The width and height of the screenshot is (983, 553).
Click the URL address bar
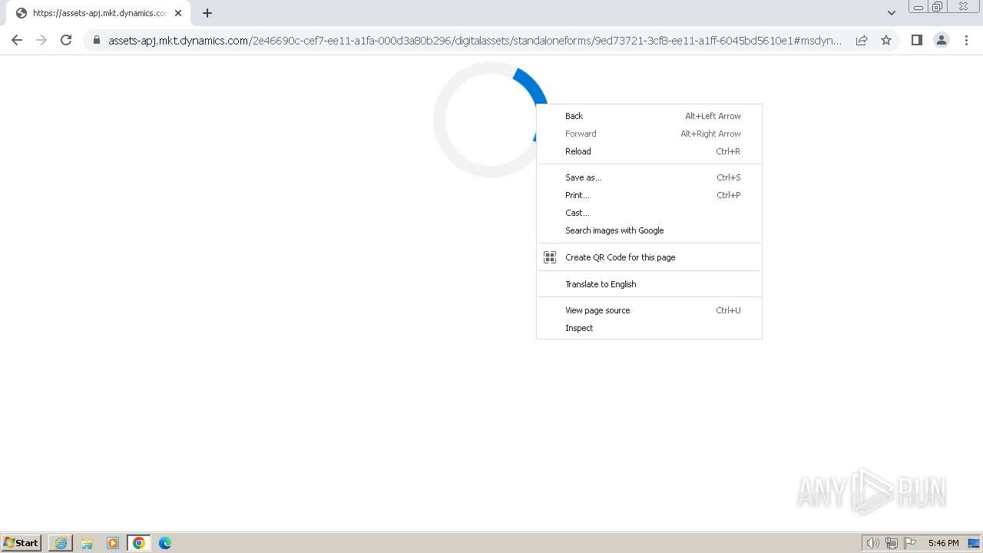click(x=475, y=40)
